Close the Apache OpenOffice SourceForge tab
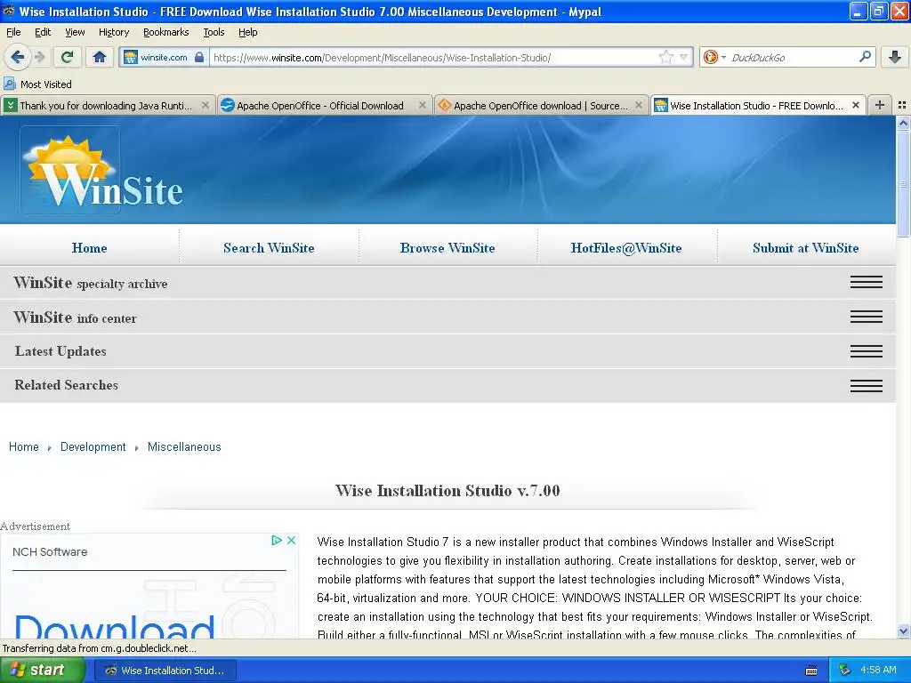911x683 pixels. coord(639,105)
